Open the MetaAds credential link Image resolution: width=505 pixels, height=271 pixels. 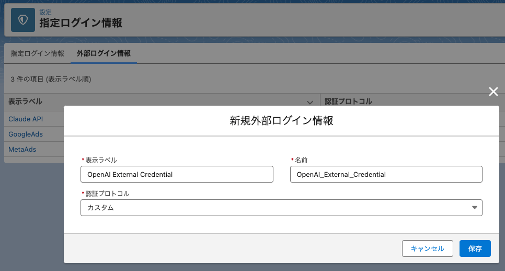coord(22,149)
